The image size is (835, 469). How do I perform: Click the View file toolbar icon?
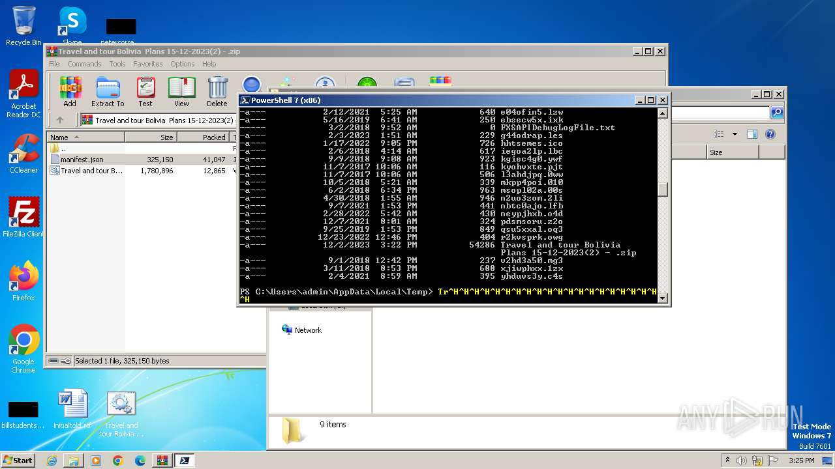click(x=181, y=92)
